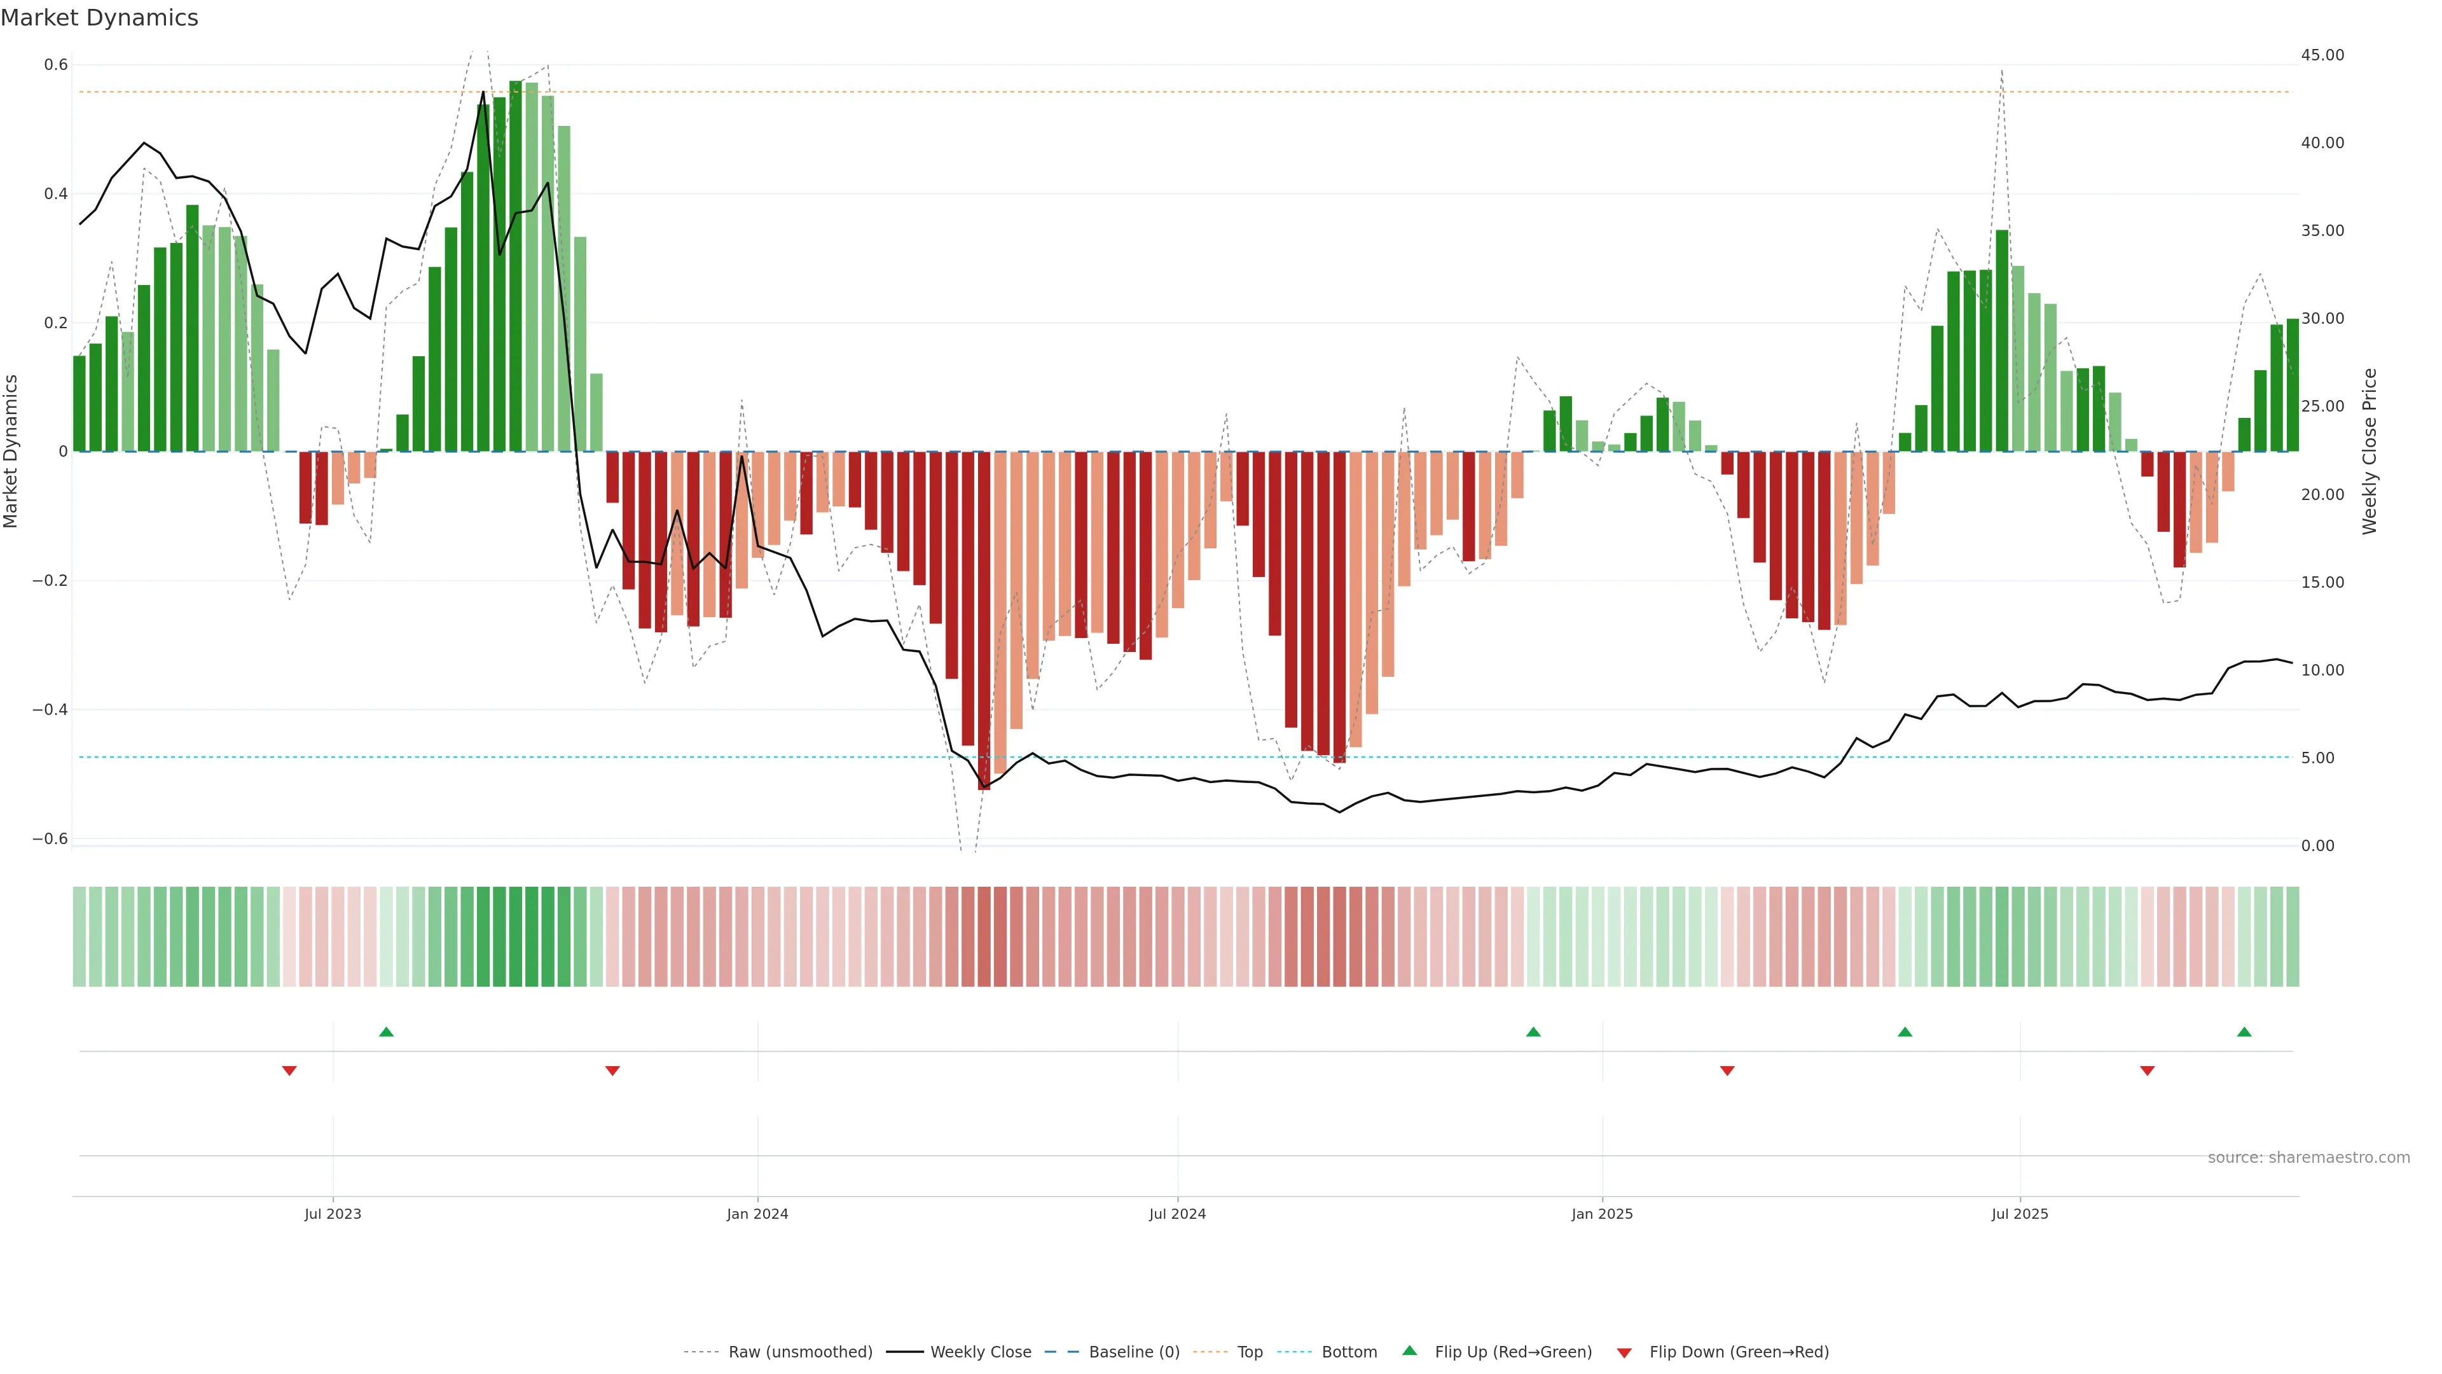The image size is (2442, 1374).
Task: Click the Jul 2024 x-axis label
Action: pyautogui.click(x=1177, y=1214)
